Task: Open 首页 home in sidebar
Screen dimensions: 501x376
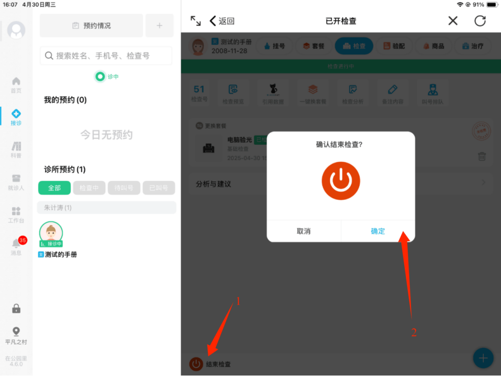Action: pos(16,85)
